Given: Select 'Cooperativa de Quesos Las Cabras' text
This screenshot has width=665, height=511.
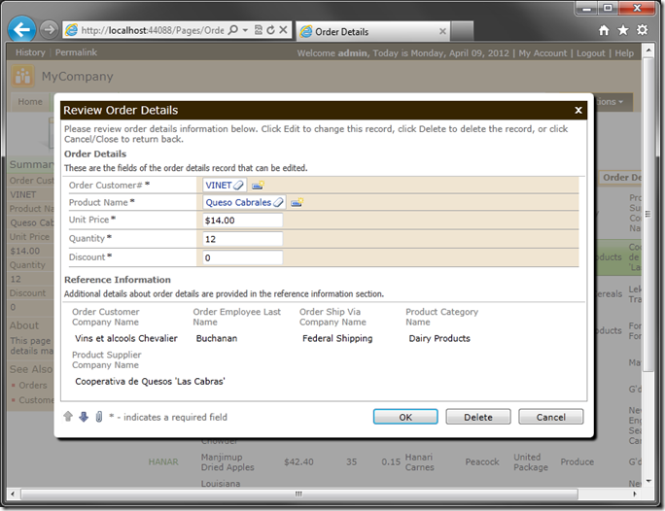Looking at the screenshot, I should coord(150,382).
